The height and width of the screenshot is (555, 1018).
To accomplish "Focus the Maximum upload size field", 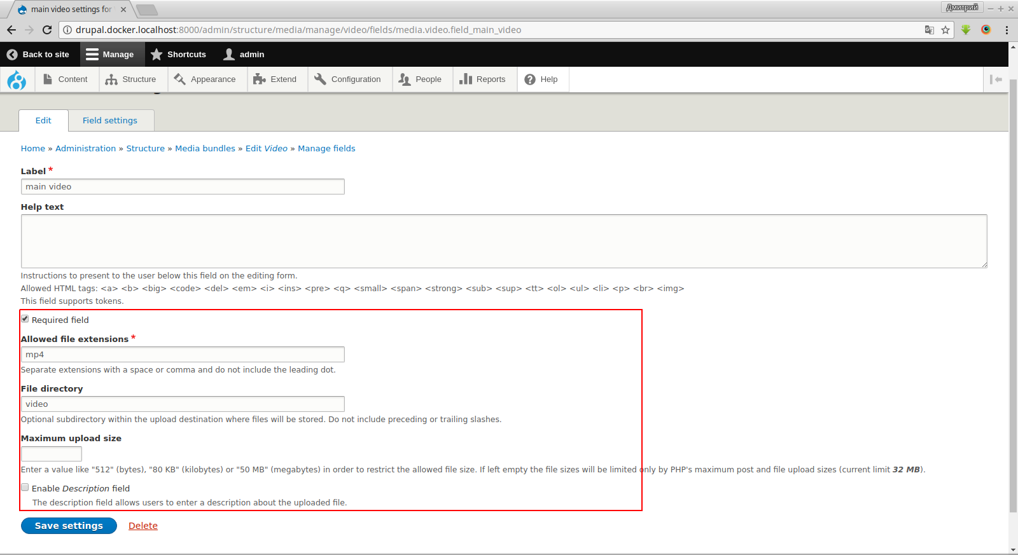I will [52, 454].
